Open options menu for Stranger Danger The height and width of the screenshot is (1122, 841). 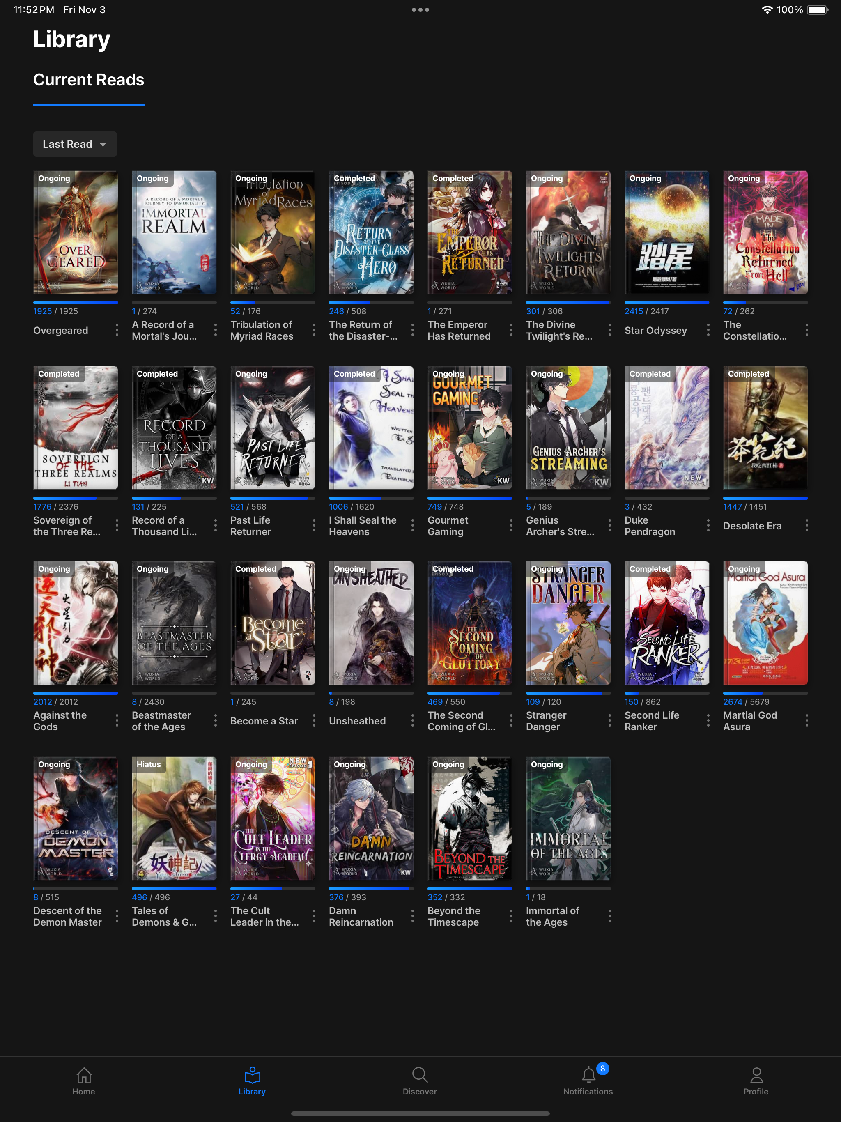[x=610, y=721]
